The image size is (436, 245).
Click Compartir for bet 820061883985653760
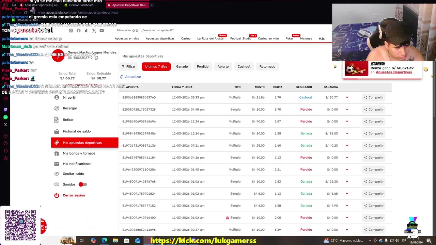374,97
